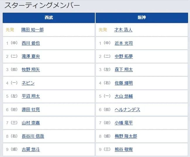
Task: Open 佐藤 輝明 player profile
Action: coord(124,83)
